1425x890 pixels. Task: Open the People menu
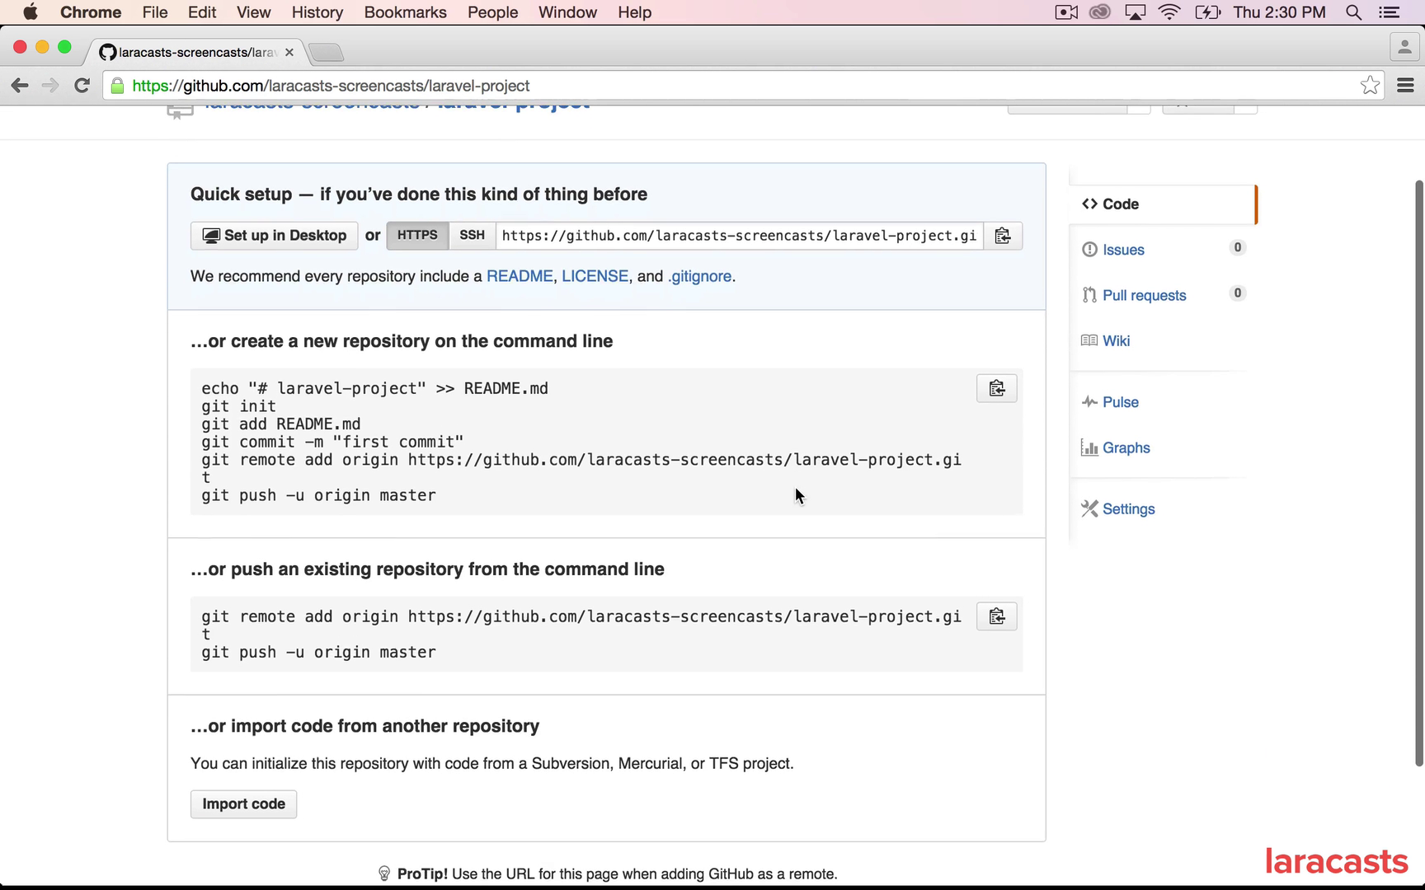point(493,12)
